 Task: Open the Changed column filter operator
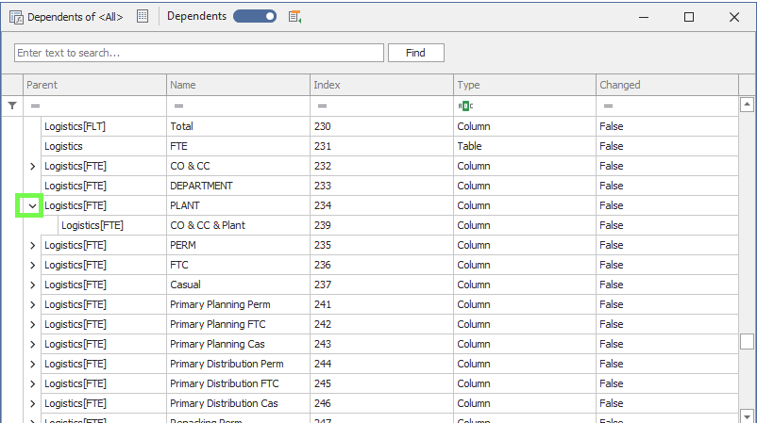pyautogui.click(x=609, y=106)
